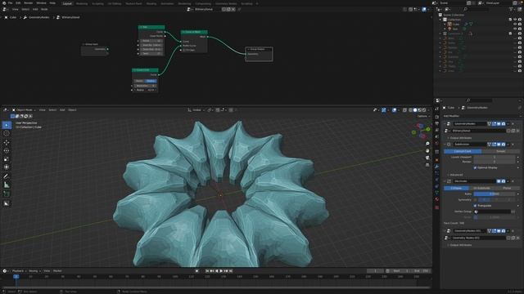The height and width of the screenshot is (294, 524).
Task: Open the Edit menu
Action: pyautogui.click(x=18, y=3)
